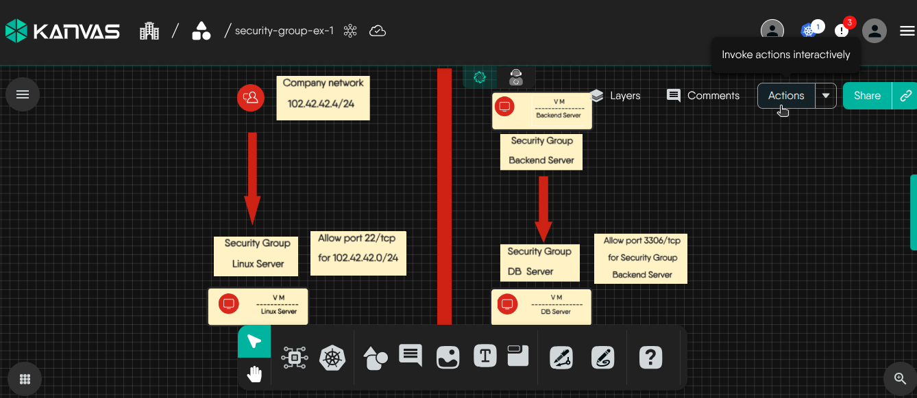The image size is (917, 398).
Task: Expand the Actions dropdown arrow
Action: [x=826, y=96]
